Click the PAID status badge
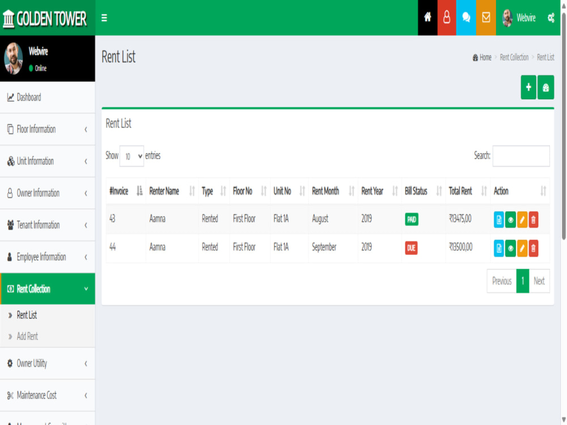Viewport: 567px width, 425px height. pos(412,219)
